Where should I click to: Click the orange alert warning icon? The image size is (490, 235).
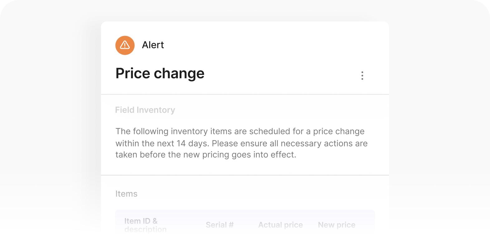[x=125, y=45]
